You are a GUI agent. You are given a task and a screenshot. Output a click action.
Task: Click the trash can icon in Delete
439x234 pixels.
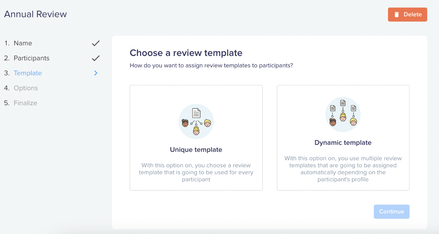click(397, 15)
